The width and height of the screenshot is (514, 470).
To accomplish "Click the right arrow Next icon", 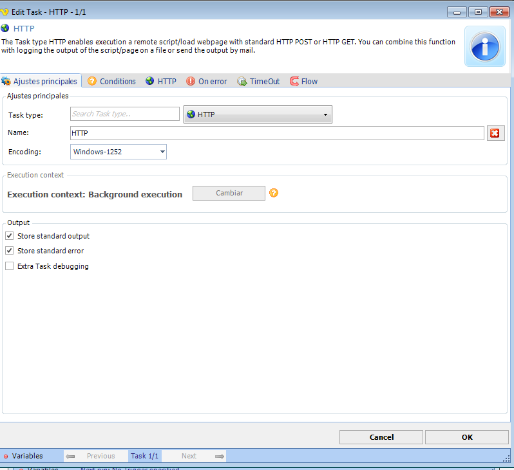I will tap(220, 456).
